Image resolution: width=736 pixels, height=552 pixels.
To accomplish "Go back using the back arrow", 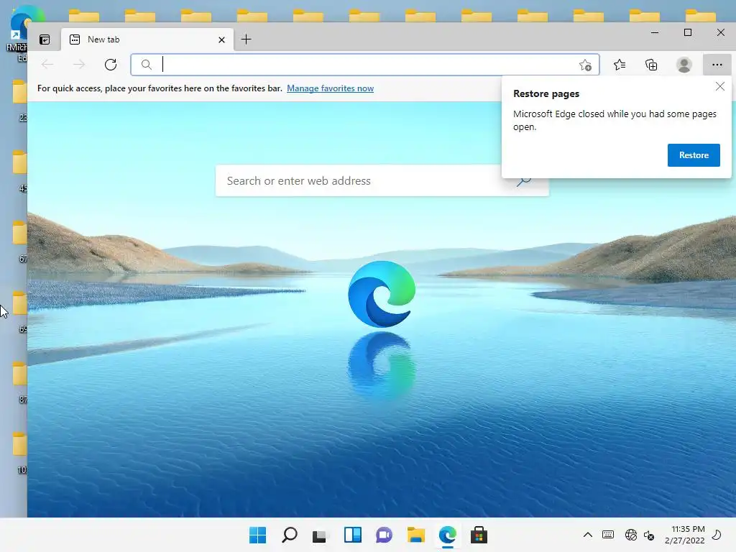I will point(47,64).
